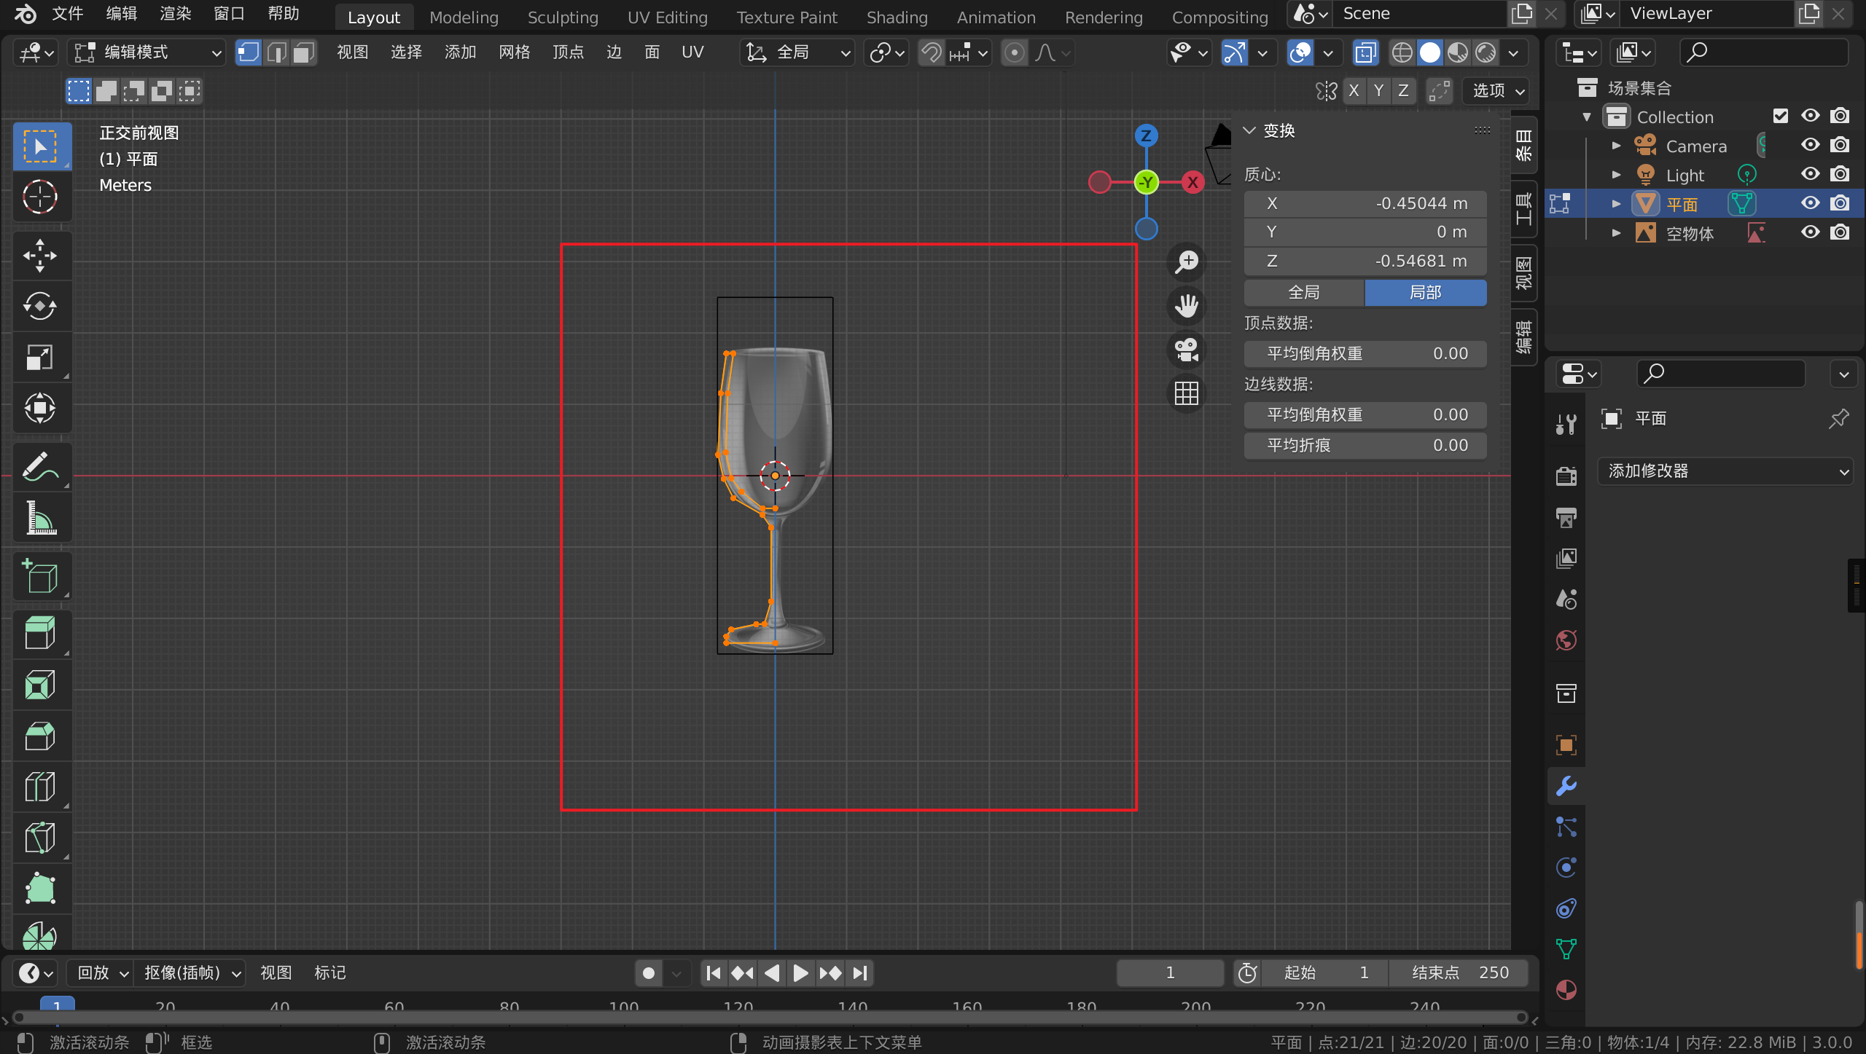1866x1054 pixels.
Task: Activate the Scale tool
Action: 41,358
